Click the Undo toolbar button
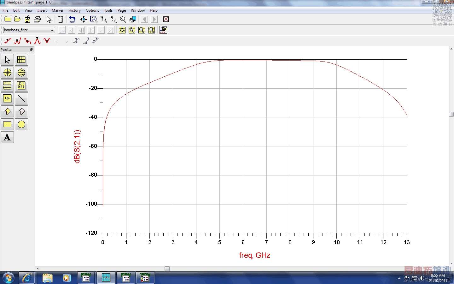 (x=72, y=20)
